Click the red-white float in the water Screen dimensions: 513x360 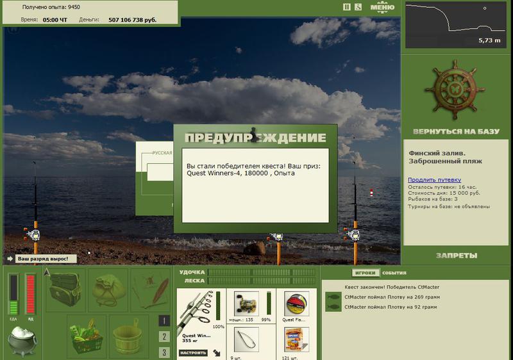(371, 193)
